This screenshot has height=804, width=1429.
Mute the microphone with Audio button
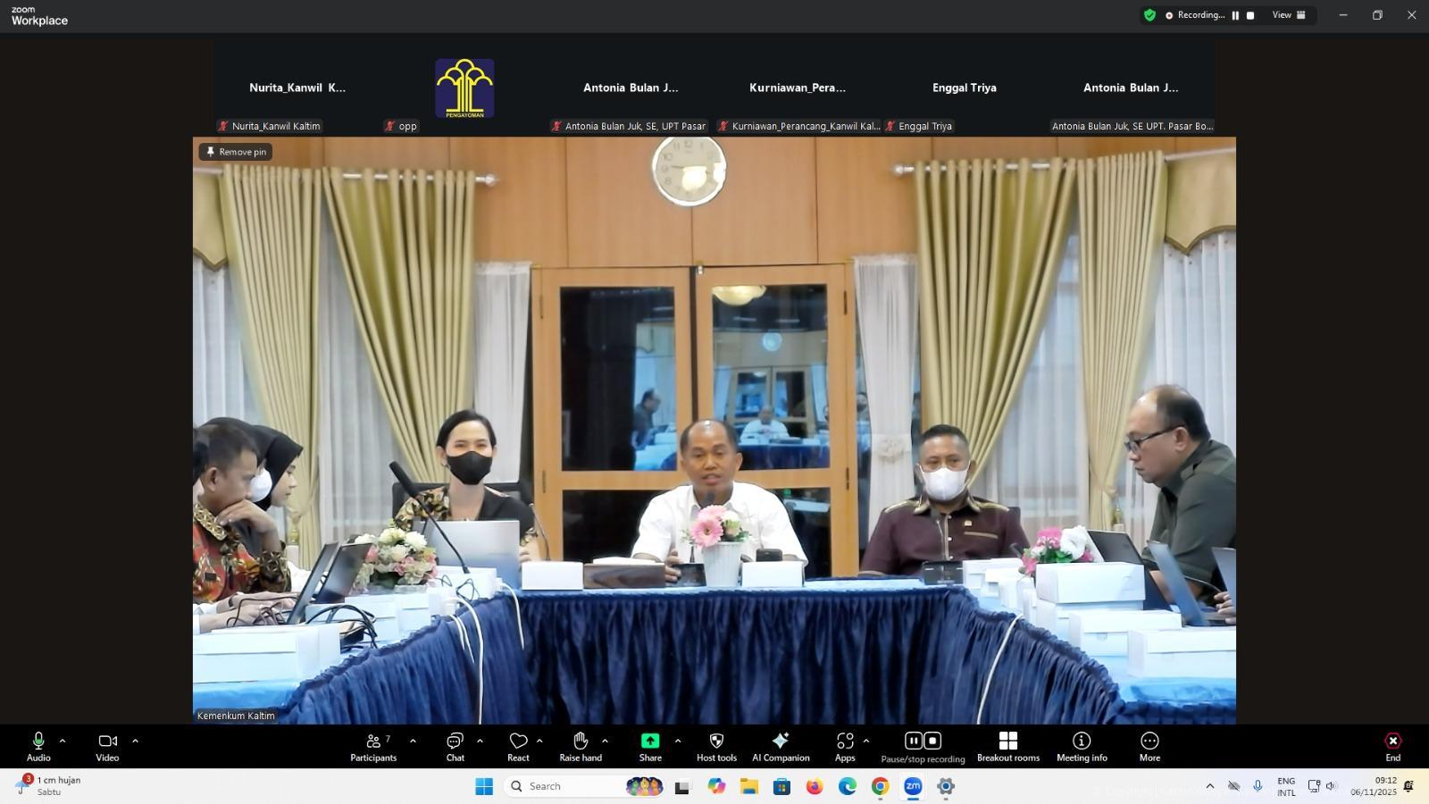click(38, 747)
